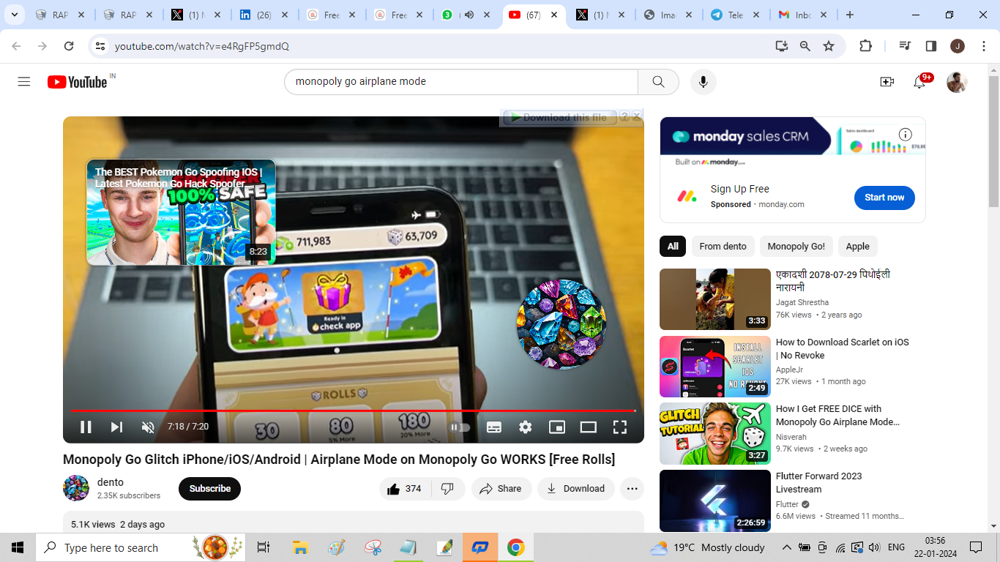Enter full screen video mode

[620, 427]
